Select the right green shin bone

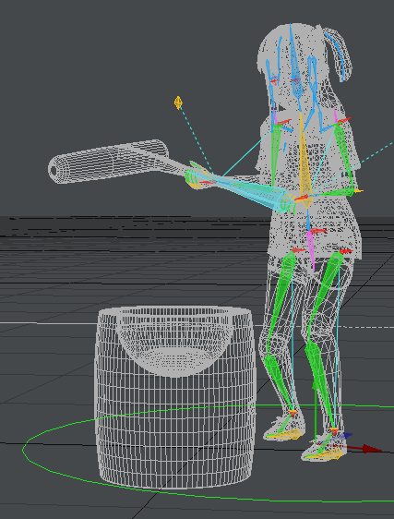click(x=319, y=381)
